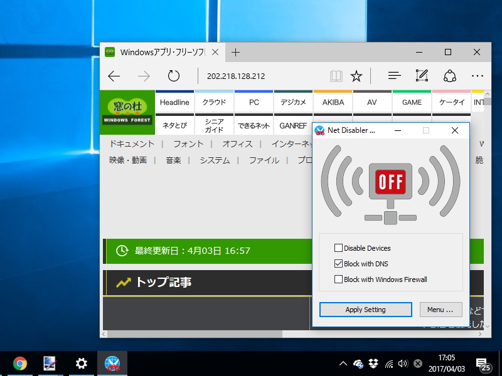Viewport: 502px width, 376px height.
Task: Open the Reading view icon
Action: pyautogui.click(x=336, y=75)
